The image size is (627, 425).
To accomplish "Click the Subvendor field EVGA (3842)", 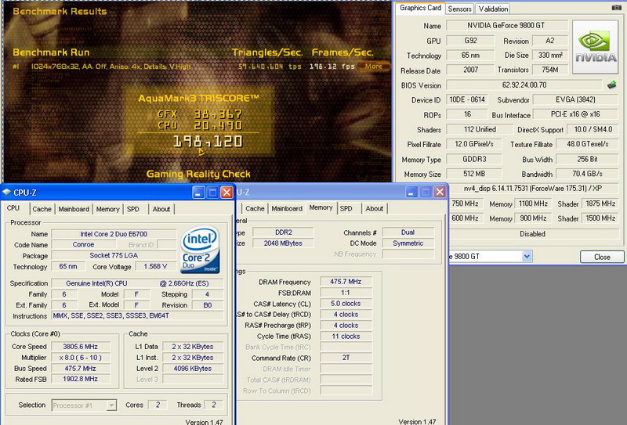I will pos(575,100).
